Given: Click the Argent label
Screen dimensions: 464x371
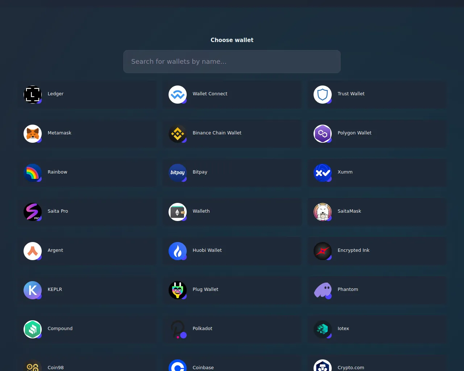Looking at the screenshot, I should [x=55, y=250].
